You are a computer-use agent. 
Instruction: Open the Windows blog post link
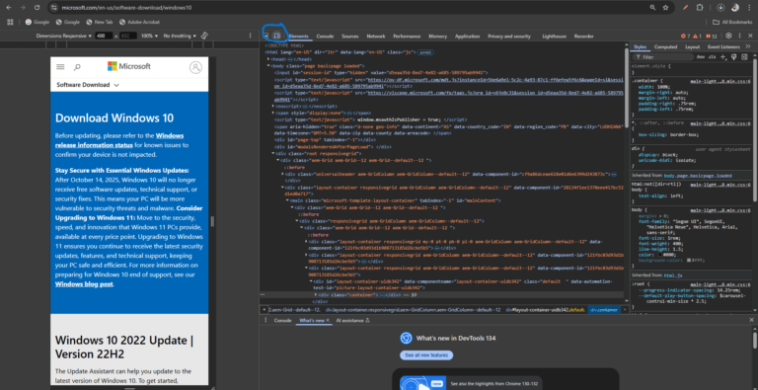pos(84,284)
